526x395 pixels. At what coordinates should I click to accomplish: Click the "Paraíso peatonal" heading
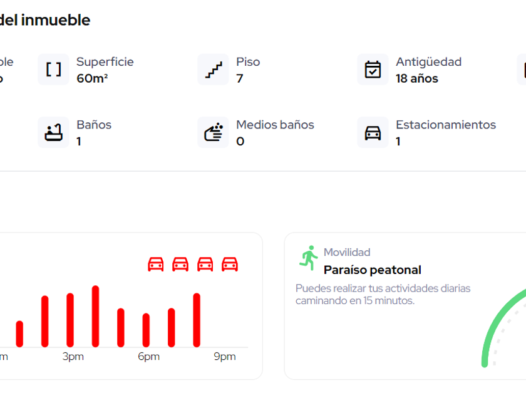pos(372,270)
